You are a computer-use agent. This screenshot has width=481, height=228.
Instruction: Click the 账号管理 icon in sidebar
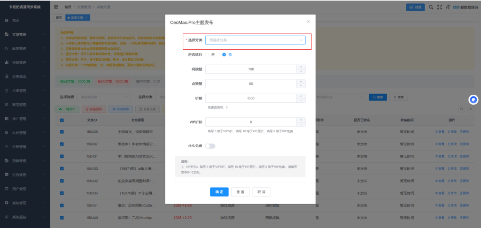[7, 105]
